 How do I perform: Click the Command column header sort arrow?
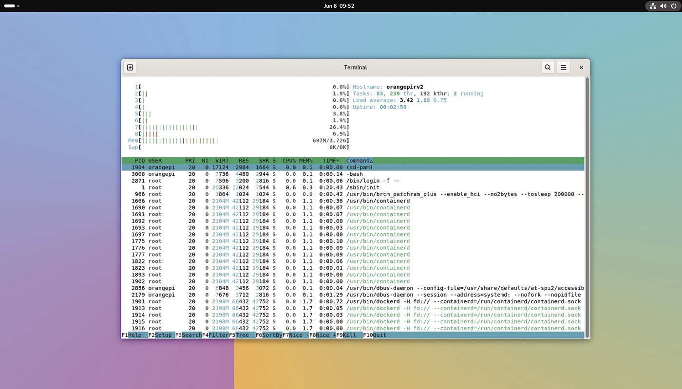tap(371, 161)
